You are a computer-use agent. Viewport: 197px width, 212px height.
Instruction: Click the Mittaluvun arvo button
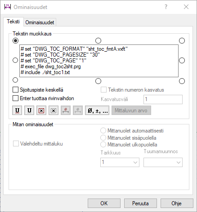(131, 110)
